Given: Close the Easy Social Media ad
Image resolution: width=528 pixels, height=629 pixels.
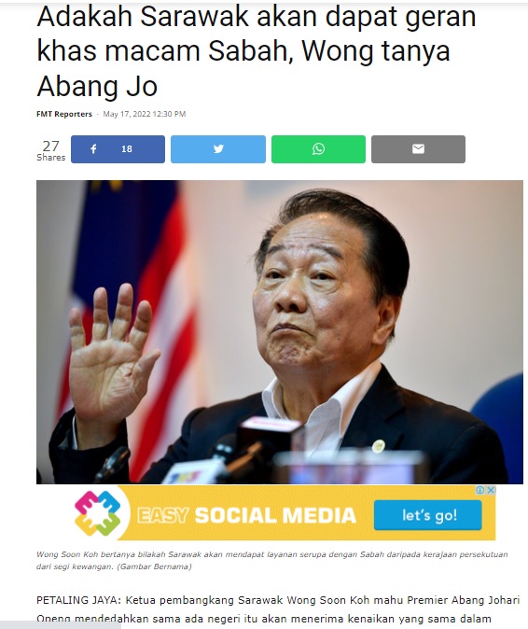Looking at the screenshot, I should (x=491, y=490).
